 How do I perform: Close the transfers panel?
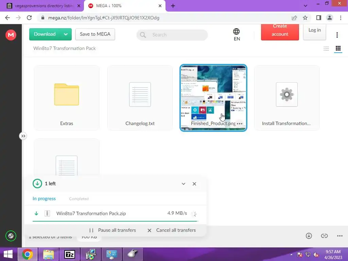pyautogui.click(x=194, y=184)
